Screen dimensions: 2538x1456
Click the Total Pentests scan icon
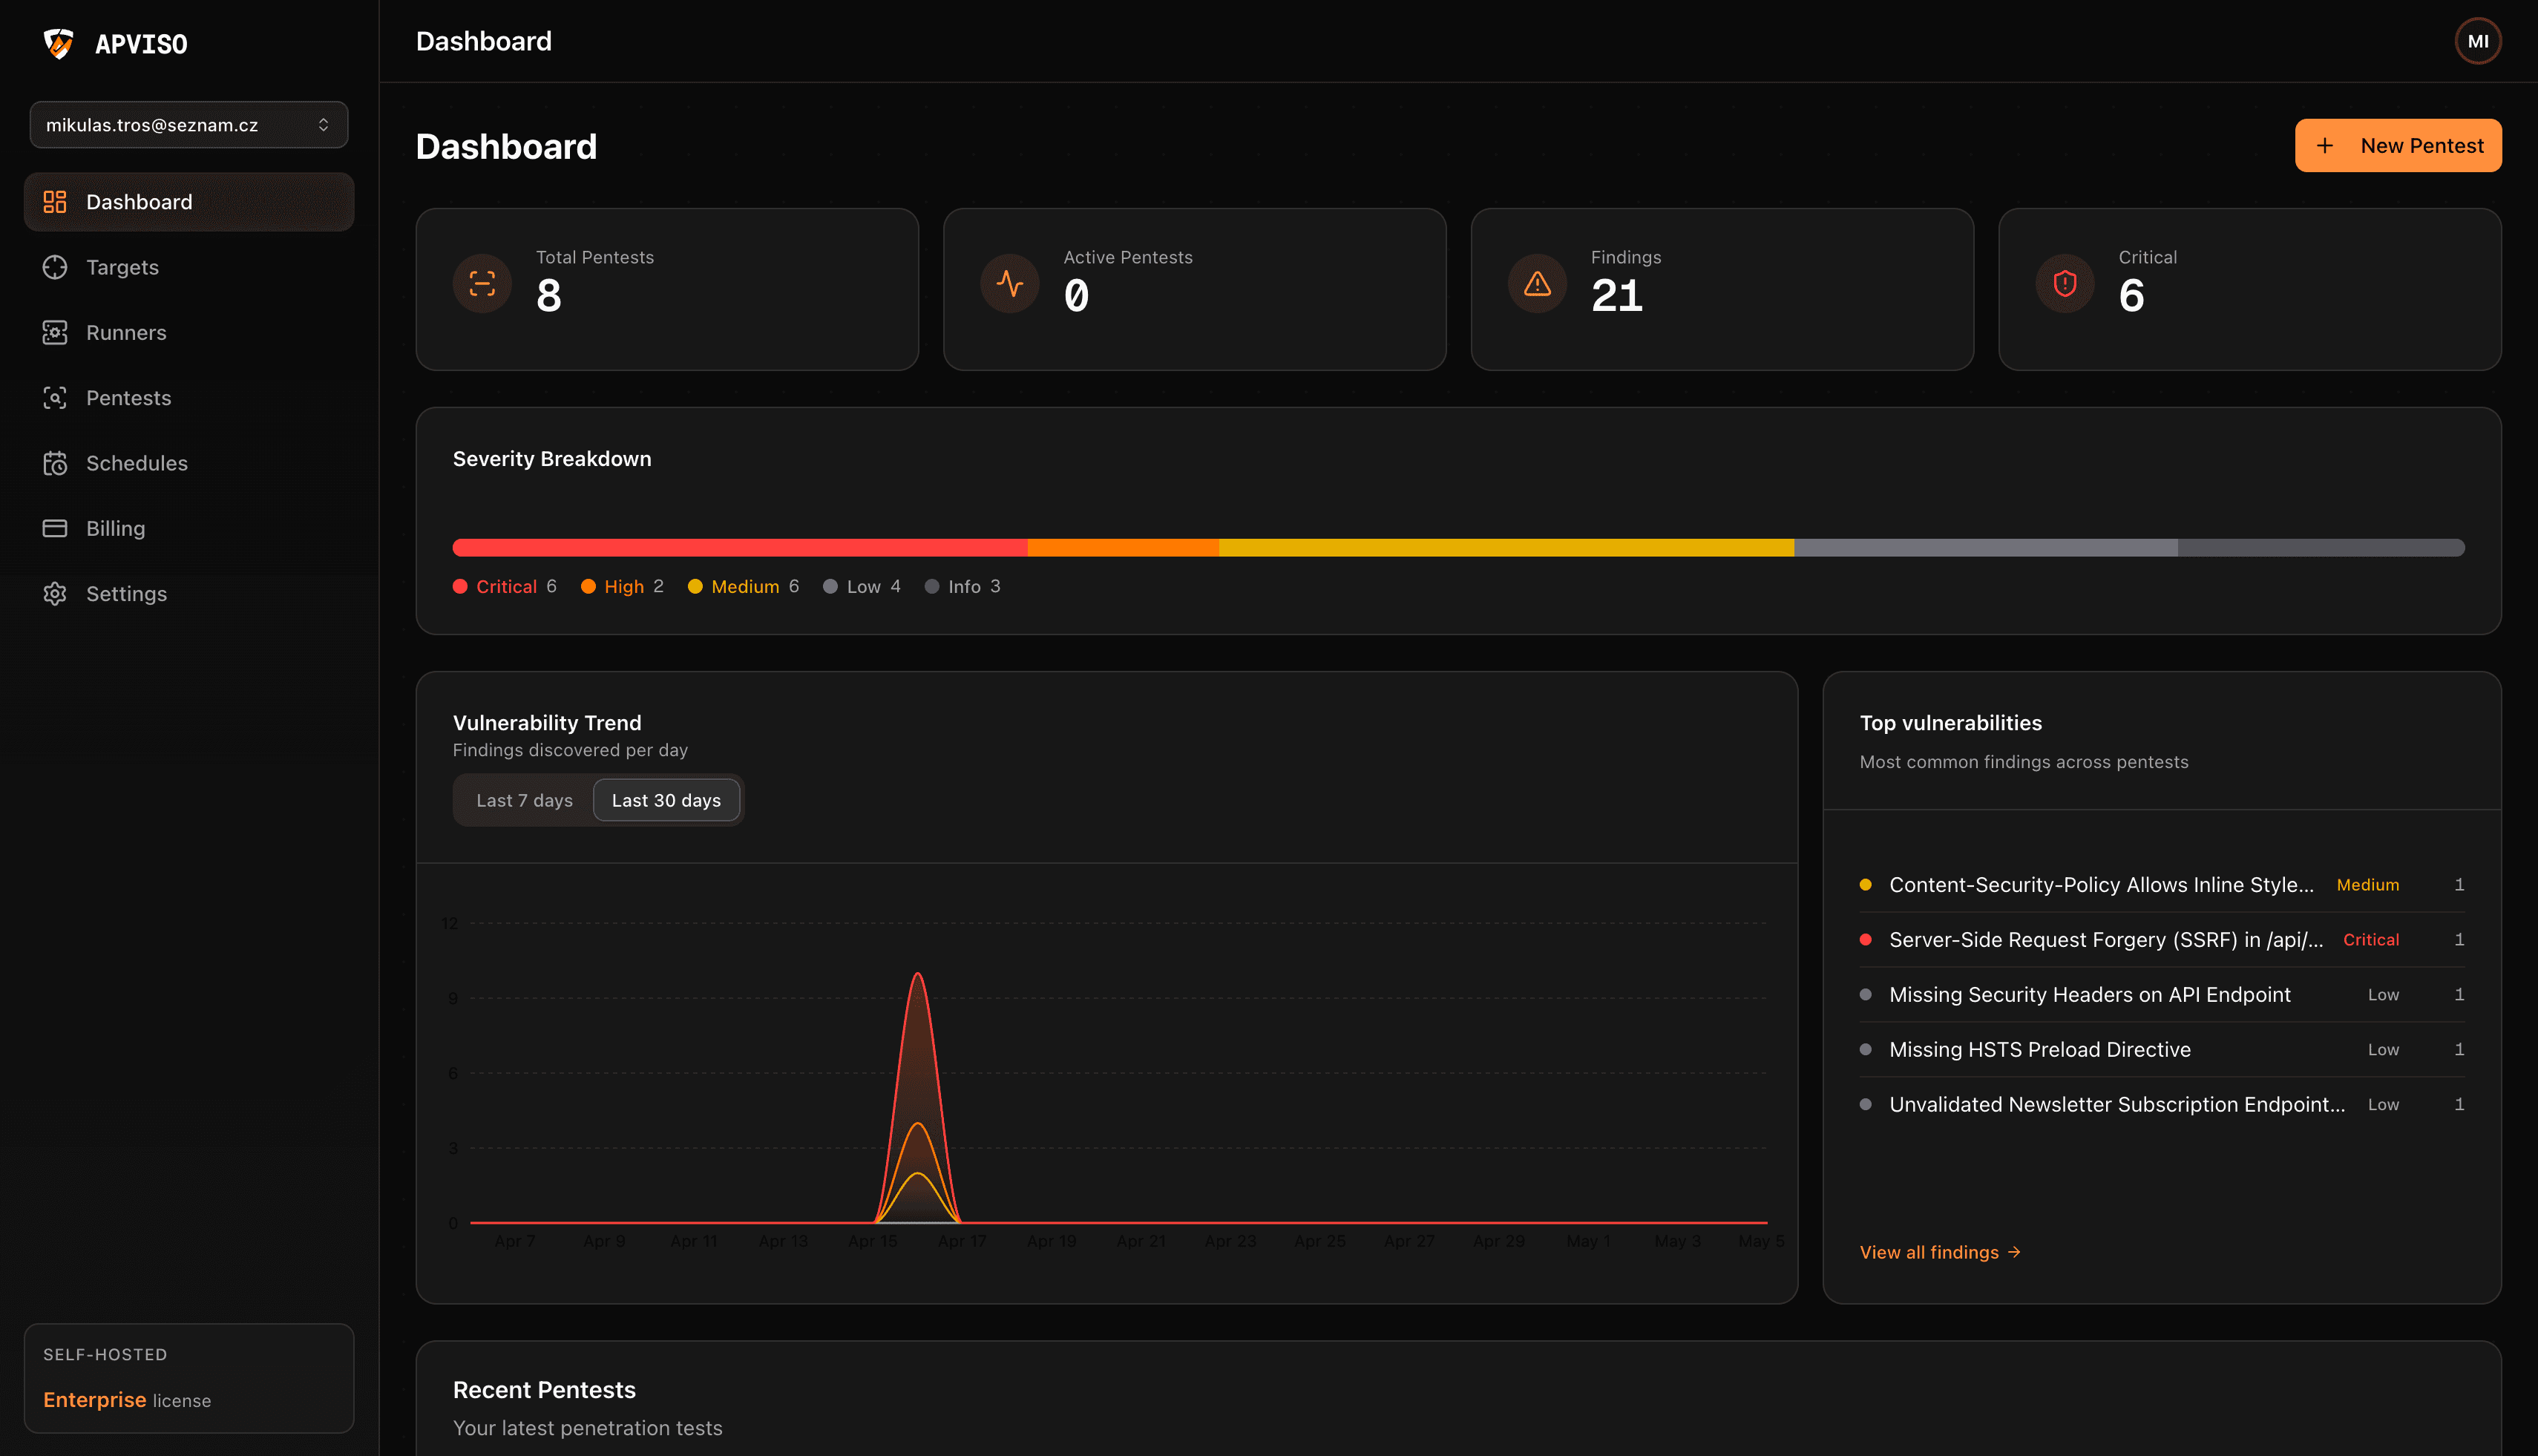(x=482, y=284)
